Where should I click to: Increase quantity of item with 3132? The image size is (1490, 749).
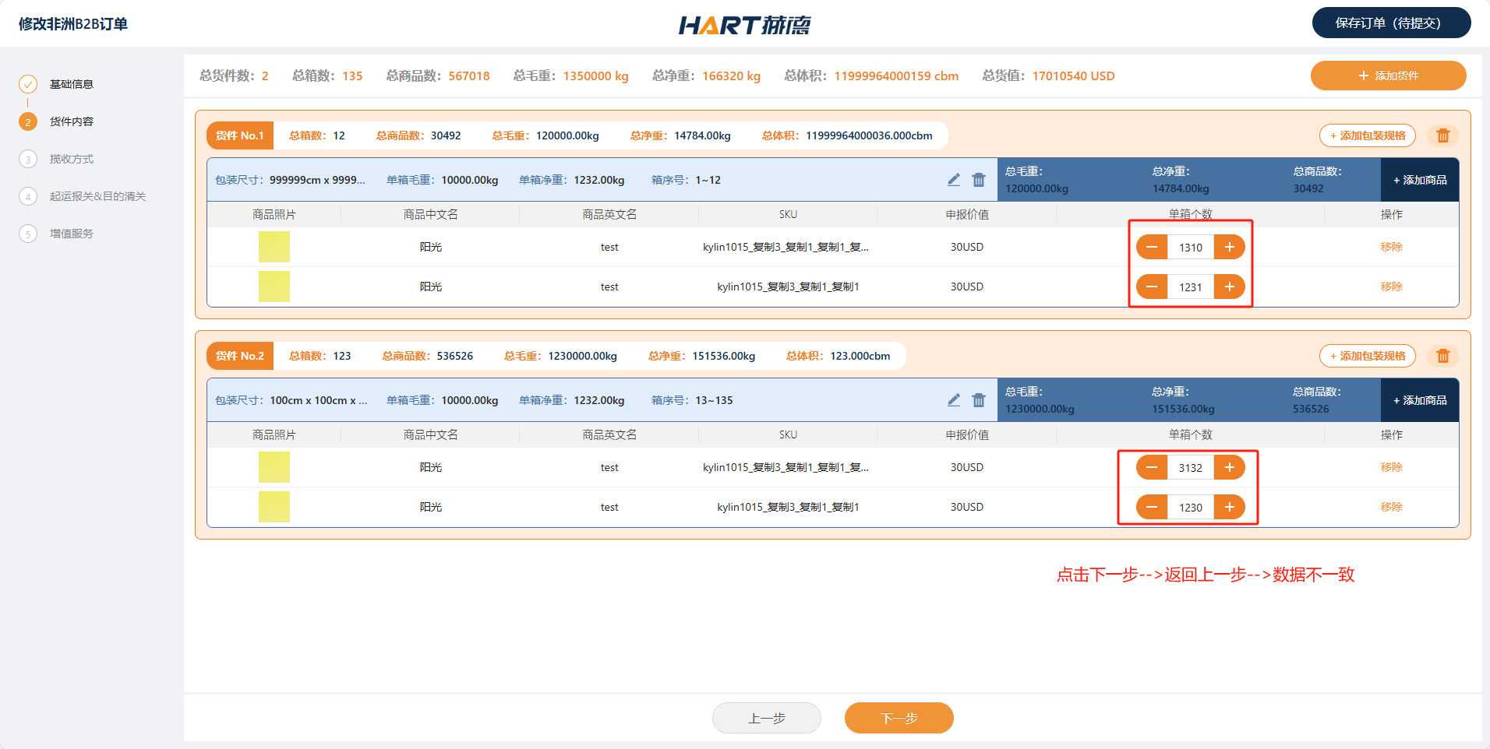[1229, 467]
